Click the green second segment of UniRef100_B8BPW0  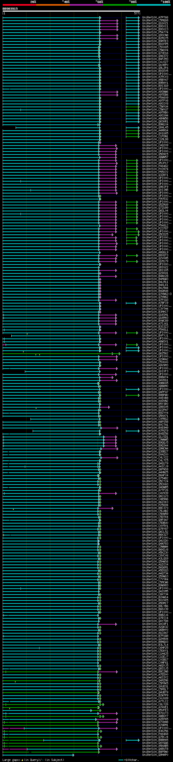click(x=133, y=395)
